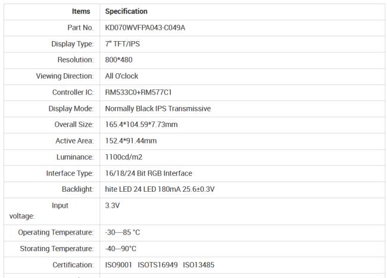This screenshot has width=387, height=278.
Task: Click the "Operating Temperature:" label
Action: coord(56,232)
